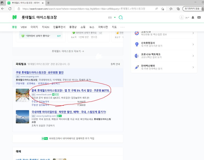Add this page to favorites star icon
204x160 pixels.
coord(163,9)
